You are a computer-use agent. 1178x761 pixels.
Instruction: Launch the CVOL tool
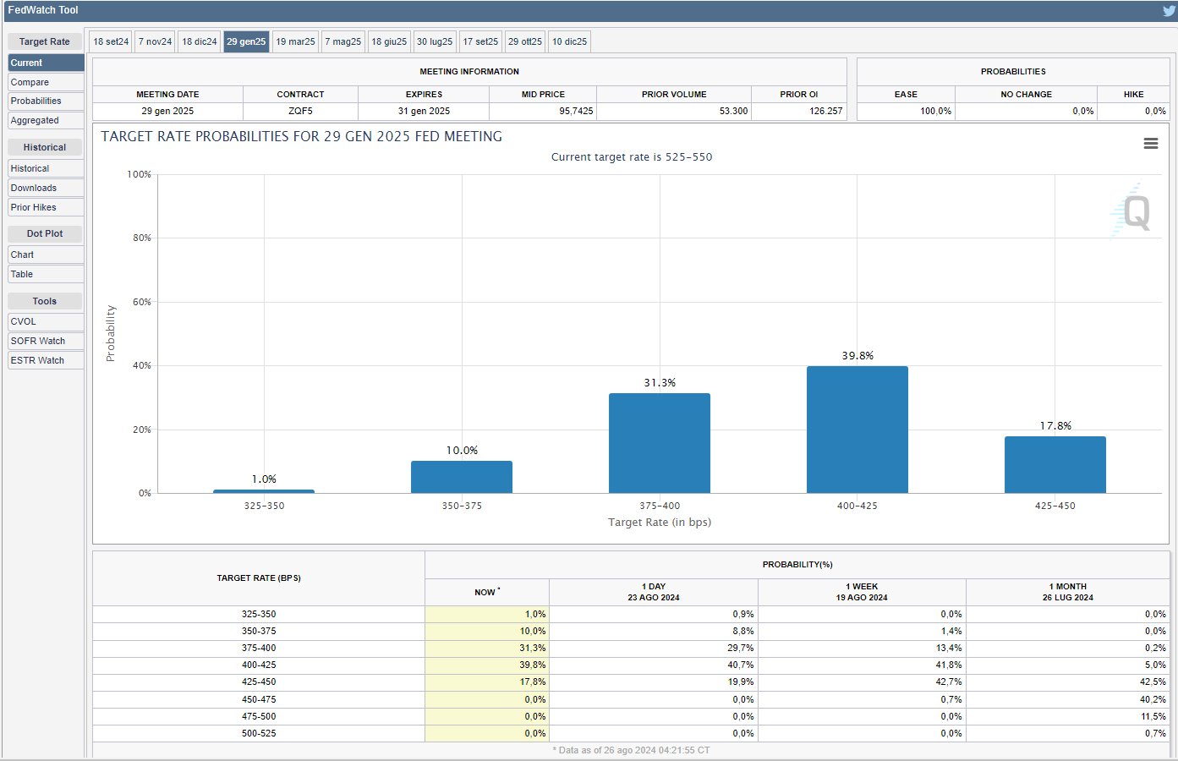click(x=46, y=321)
